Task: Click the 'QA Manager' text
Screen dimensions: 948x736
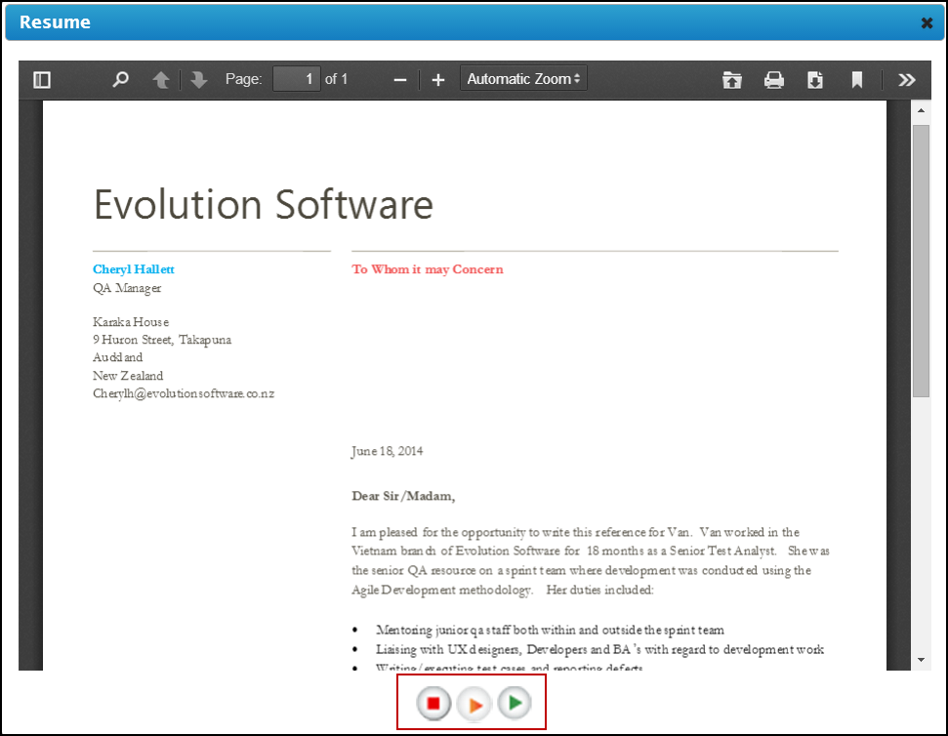Action: 127,288
